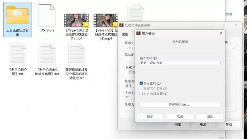Click the WinRAR icon in 输入密码 title bar
The image size is (247, 139).
click(x=138, y=33)
